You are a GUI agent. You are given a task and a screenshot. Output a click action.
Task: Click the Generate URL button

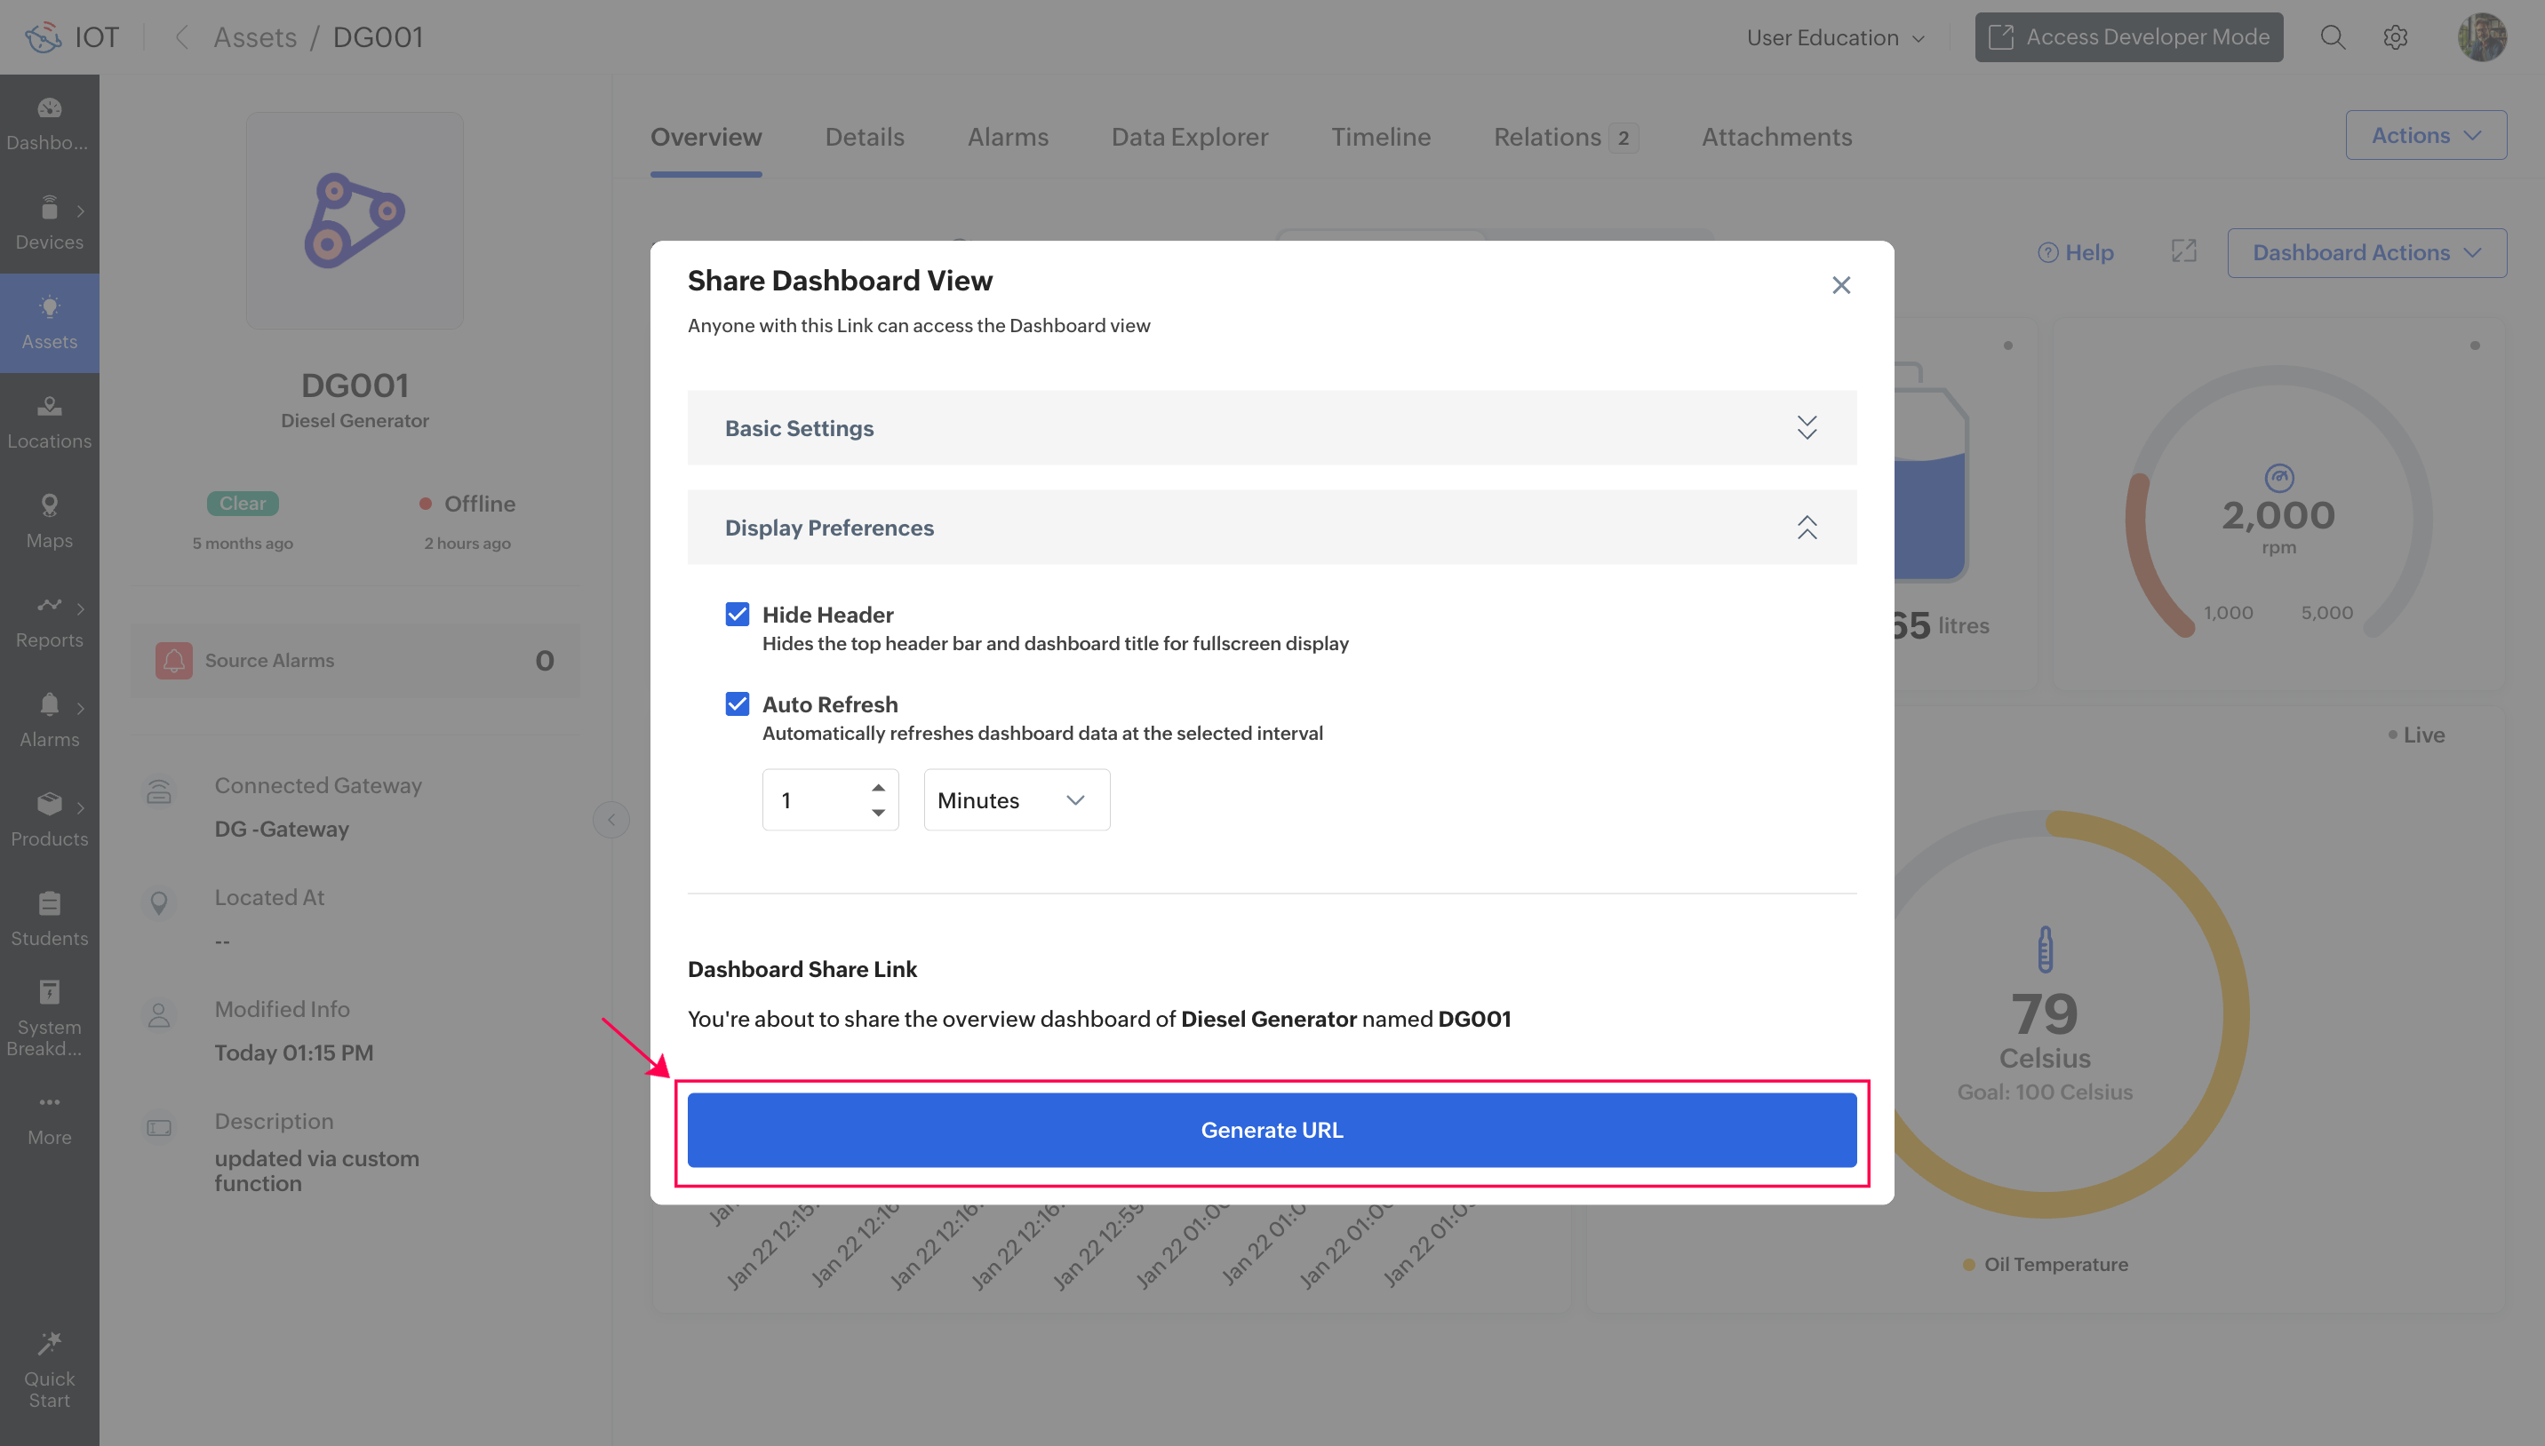tap(1271, 1129)
